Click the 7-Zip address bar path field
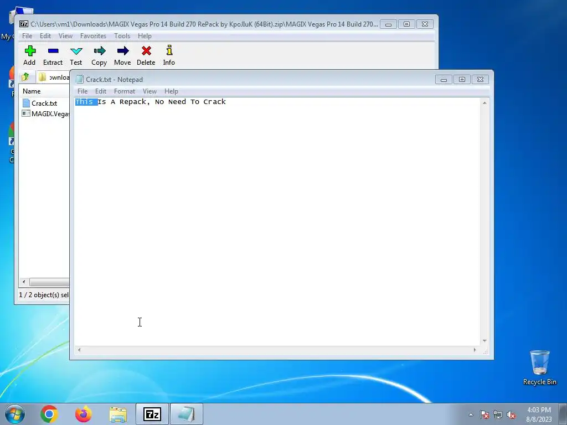567x425 pixels. (x=53, y=77)
